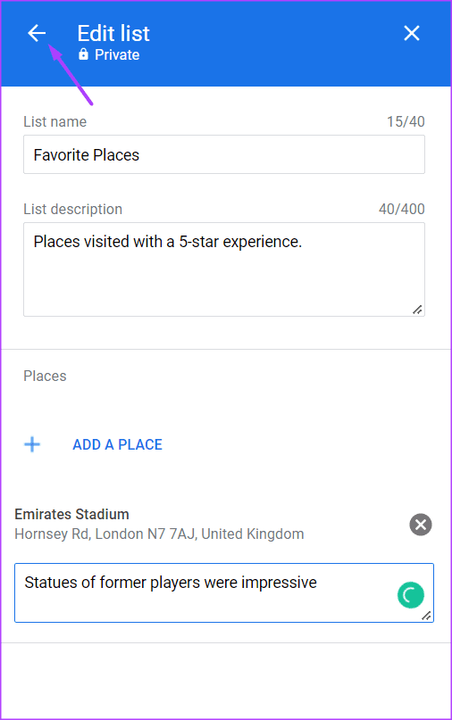
Task: Go back using the left arrow icon
Action: [37, 34]
